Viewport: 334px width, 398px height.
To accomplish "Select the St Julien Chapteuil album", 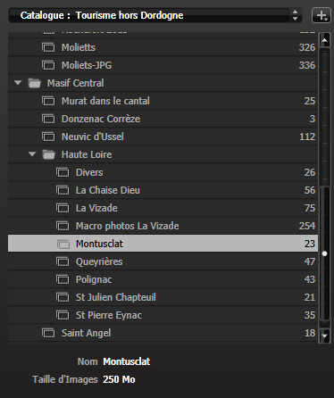I will 163,297.
